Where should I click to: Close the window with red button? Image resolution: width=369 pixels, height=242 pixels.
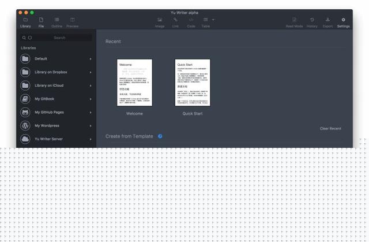(20, 13)
